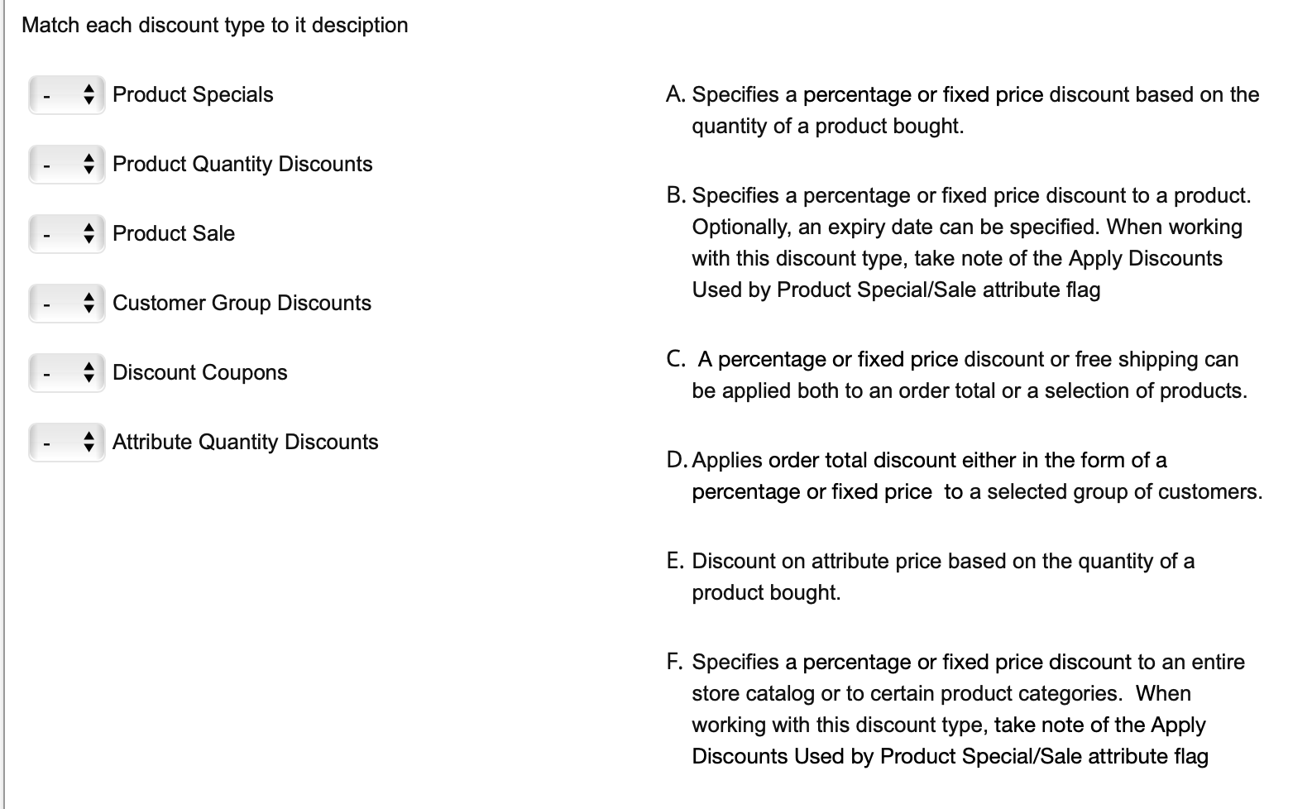Click the stepper arrows next to Product Sale
This screenshot has width=1312, height=809.
(89, 233)
